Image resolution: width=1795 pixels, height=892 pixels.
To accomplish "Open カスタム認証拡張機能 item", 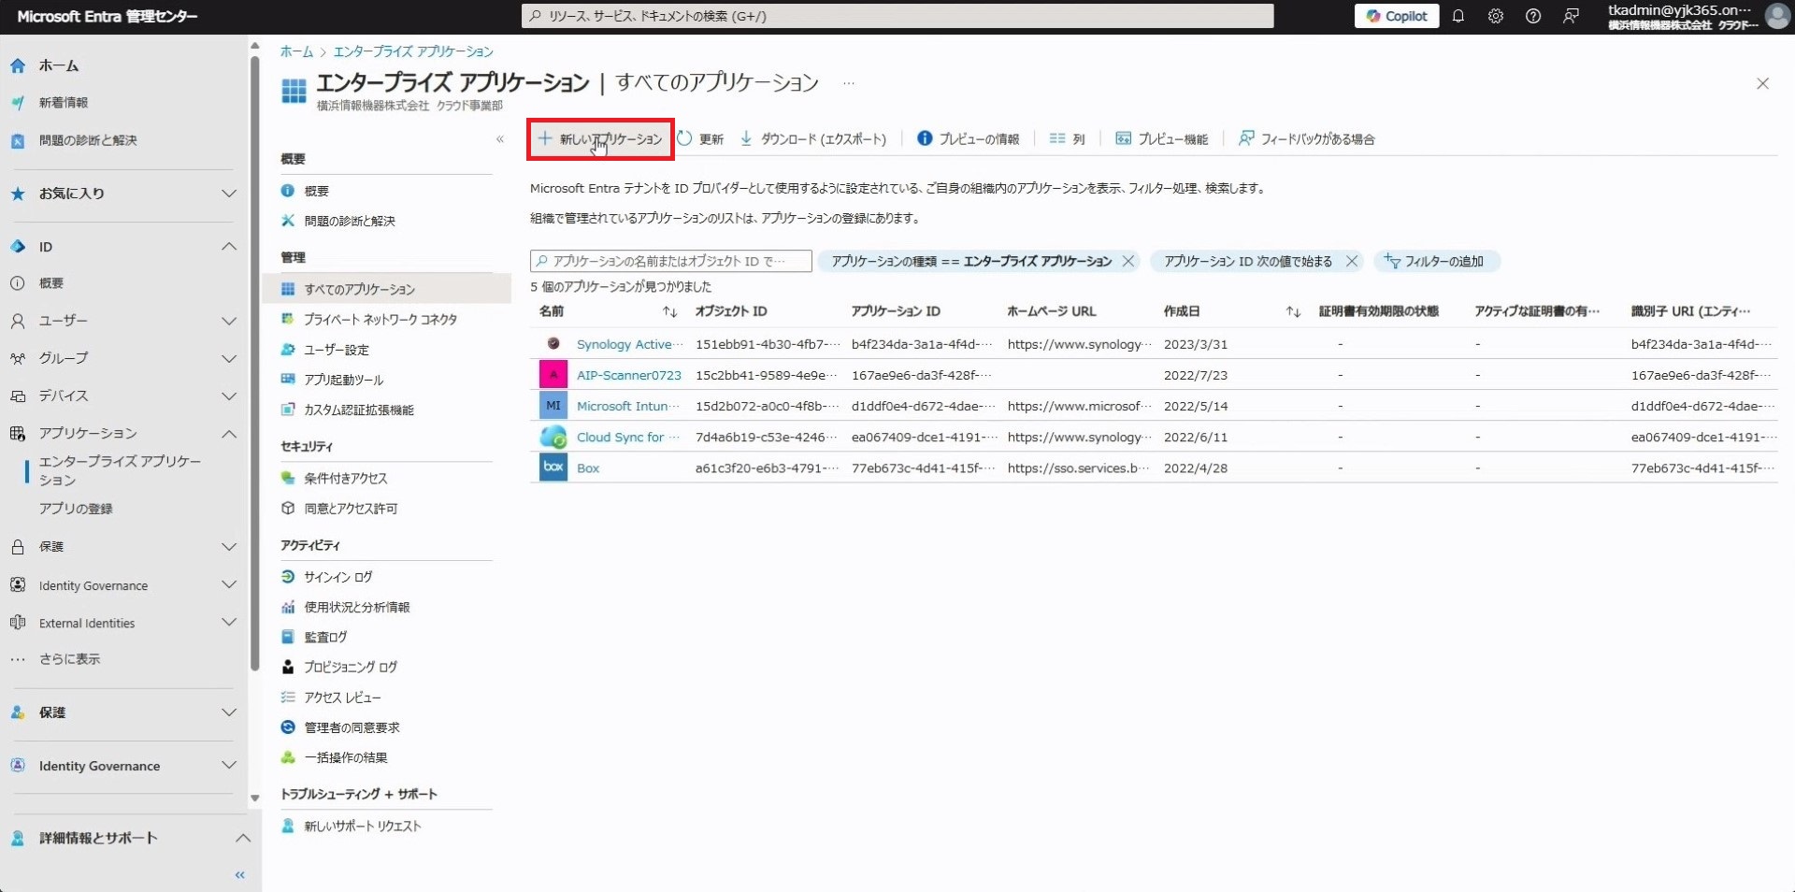I will pos(358,410).
